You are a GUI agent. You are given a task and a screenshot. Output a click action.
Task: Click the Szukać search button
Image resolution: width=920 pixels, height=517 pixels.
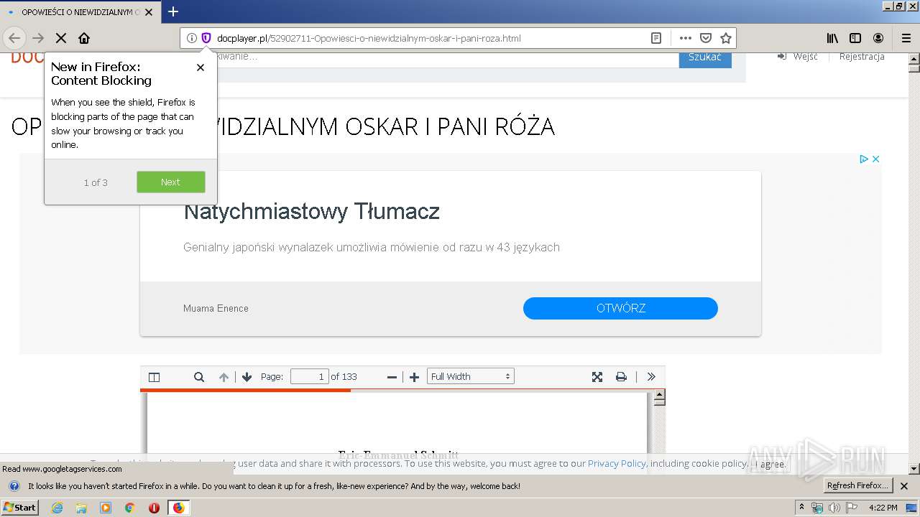click(x=705, y=60)
